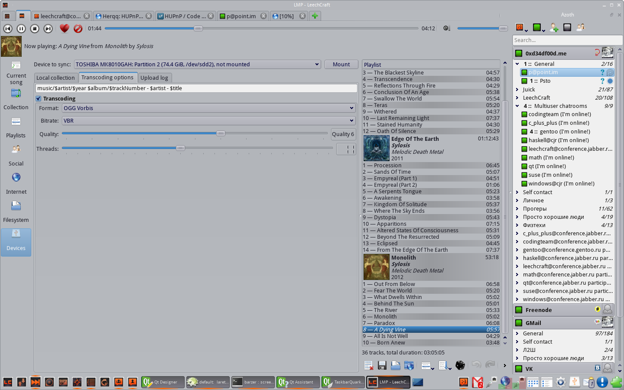Toggle the Transcoding checkbox
This screenshot has width=624, height=390.
(39, 98)
